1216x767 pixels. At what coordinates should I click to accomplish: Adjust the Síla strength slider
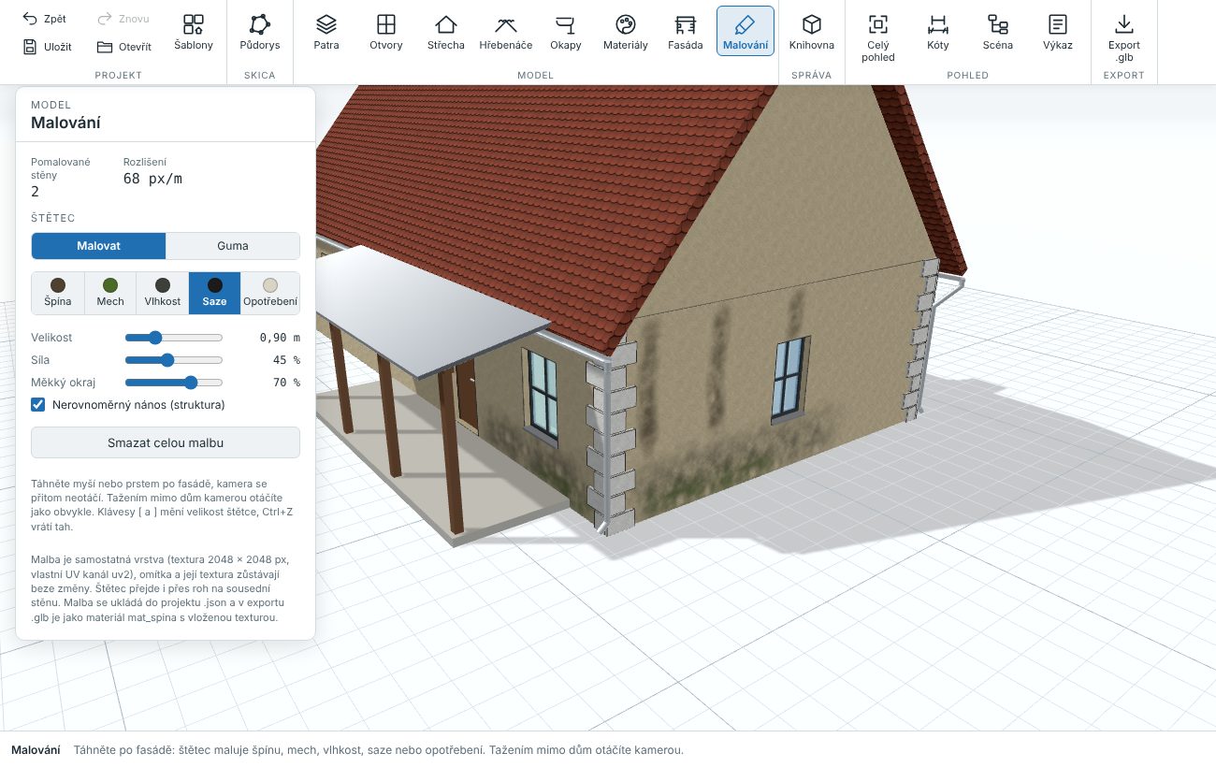pos(174,360)
